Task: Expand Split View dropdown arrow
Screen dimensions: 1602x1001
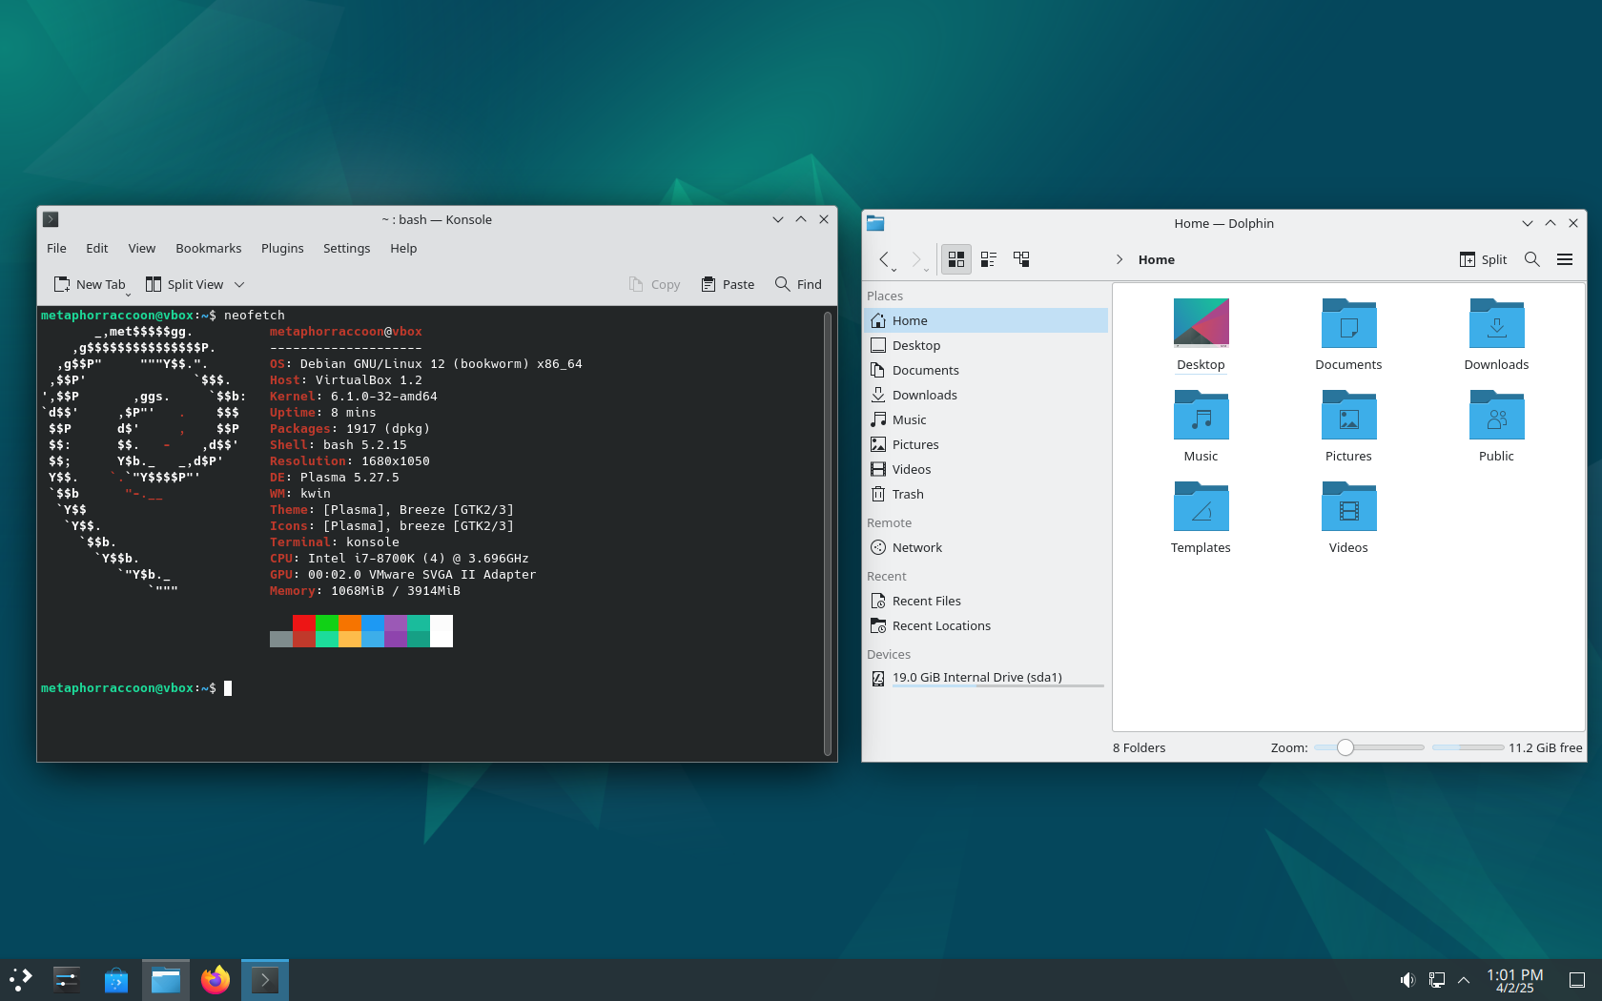Action: click(x=239, y=284)
